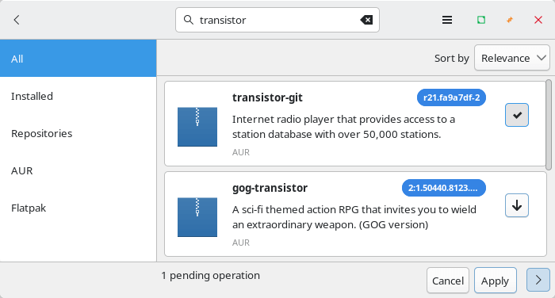Click in the search field containing transistor
The height and width of the screenshot is (298, 555).
(x=277, y=20)
